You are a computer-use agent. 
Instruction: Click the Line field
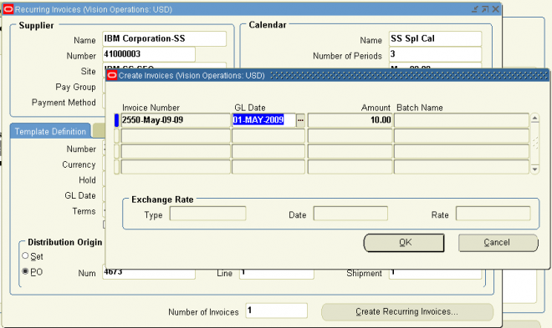(x=277, y=274)
